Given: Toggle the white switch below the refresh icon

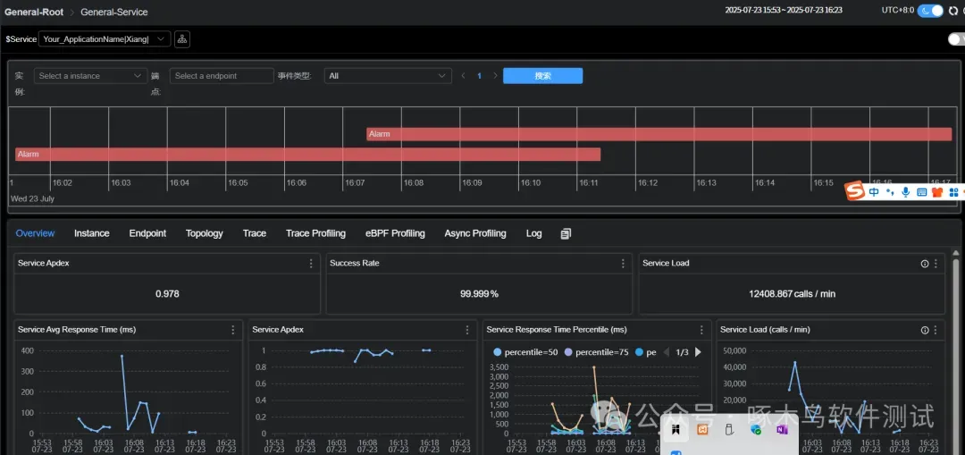Looking at the screenshot, I should coord(956,38).
